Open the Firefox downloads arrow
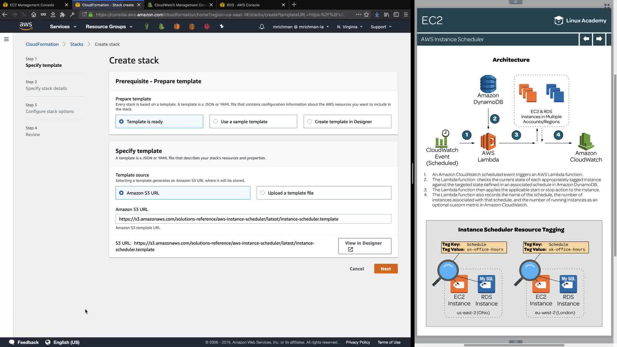The height and width of the screenshot is (347, 617). pyautogui.click(x=377, y=14)
